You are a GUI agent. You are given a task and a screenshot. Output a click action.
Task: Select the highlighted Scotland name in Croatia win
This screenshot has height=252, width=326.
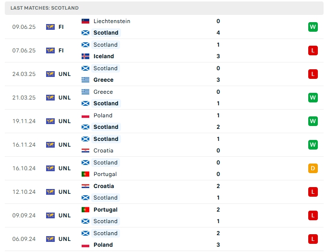tap(106, 139)
